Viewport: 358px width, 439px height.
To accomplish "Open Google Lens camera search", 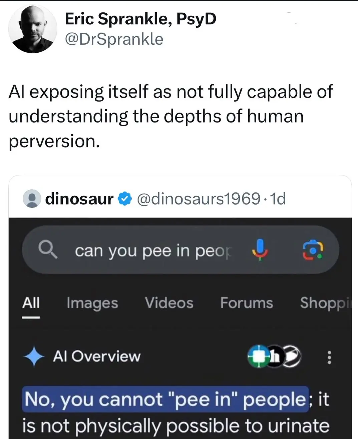I will (x=313, y=250).
